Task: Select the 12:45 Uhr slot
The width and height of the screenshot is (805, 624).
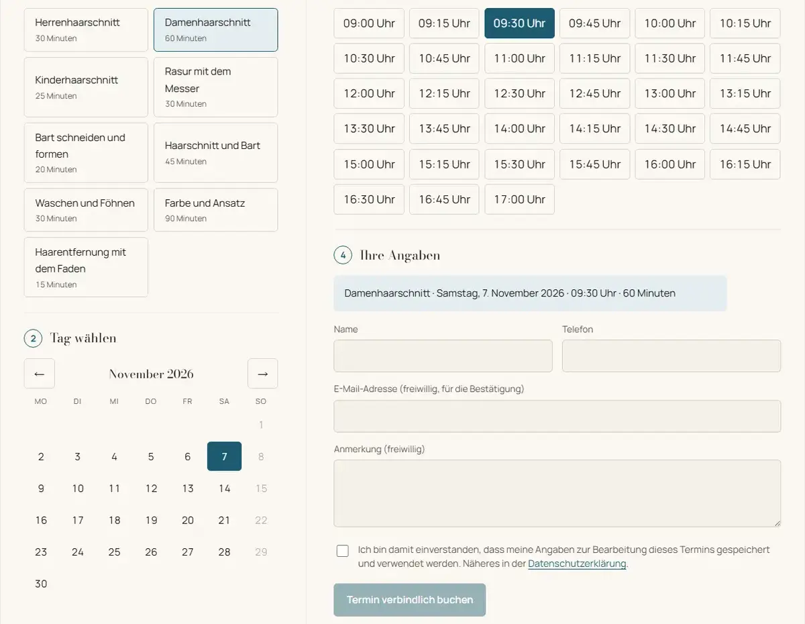Action: coord(594,93)
